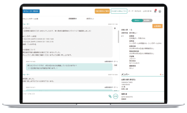Click the chat panel vertical scrollbar
The image size is (187, 113).
(118, 37)
